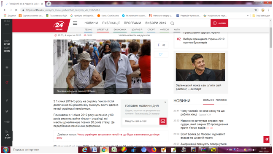Open the hamburger menu next to the logo
Screen dimensions: 273x154
point(75,23)
